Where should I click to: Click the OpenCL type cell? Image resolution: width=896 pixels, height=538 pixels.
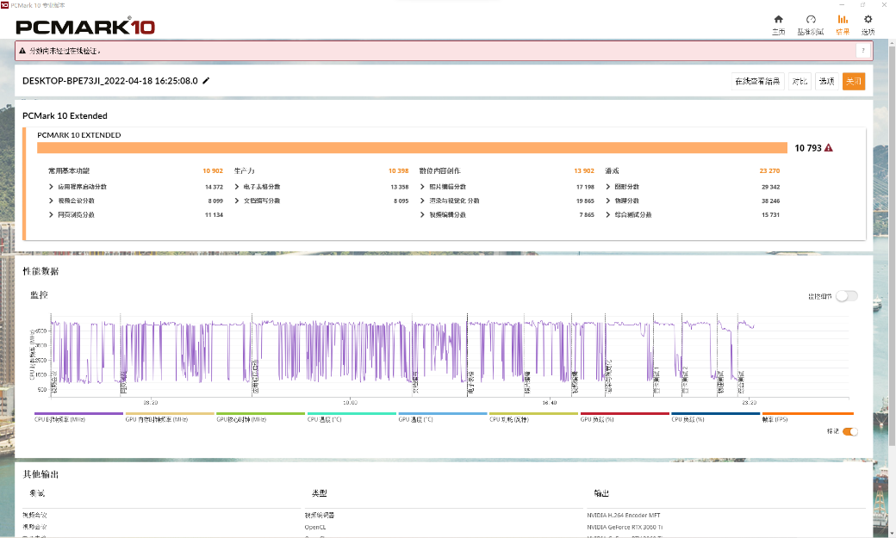click(314, 527)
